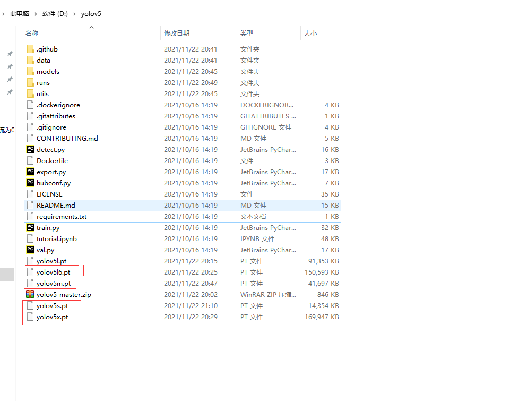This screenshot has height=401, width=519.
Task: Select the .github folder icon
Action: [x=30, y=49]
